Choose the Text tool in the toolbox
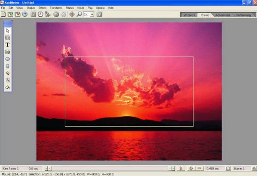Image resolution: width=257 pixels, height=176 pixels. [x=8, y=45]
